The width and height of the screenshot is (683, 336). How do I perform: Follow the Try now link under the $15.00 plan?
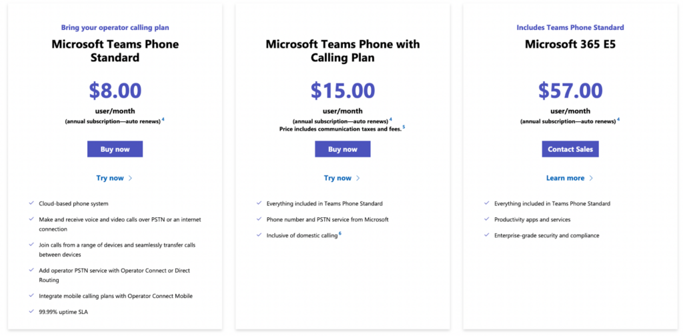(337, 179)
